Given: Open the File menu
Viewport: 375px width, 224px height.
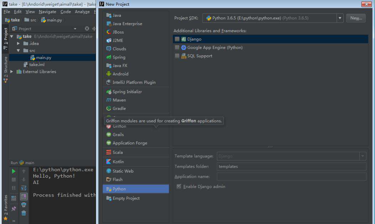Looking at the screenshot, I should 7,11.
